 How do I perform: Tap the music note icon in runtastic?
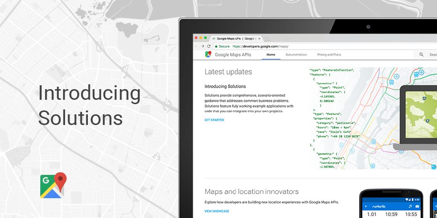pyautogui.click(x=410, y=206)
